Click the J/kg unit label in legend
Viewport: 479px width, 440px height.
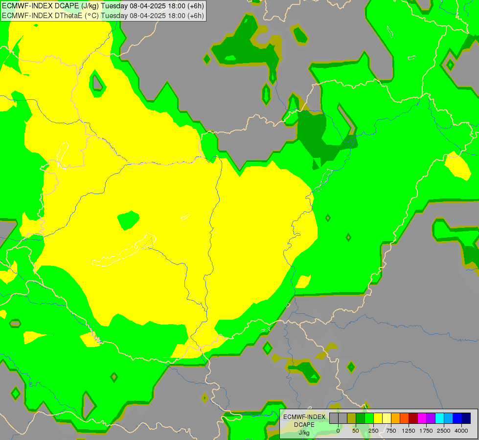tap(304, 433)
